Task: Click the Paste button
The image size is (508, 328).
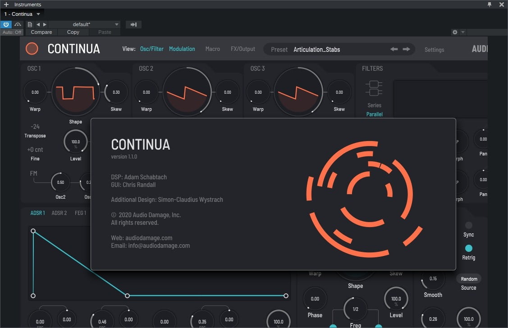Action: coord(105,32)
